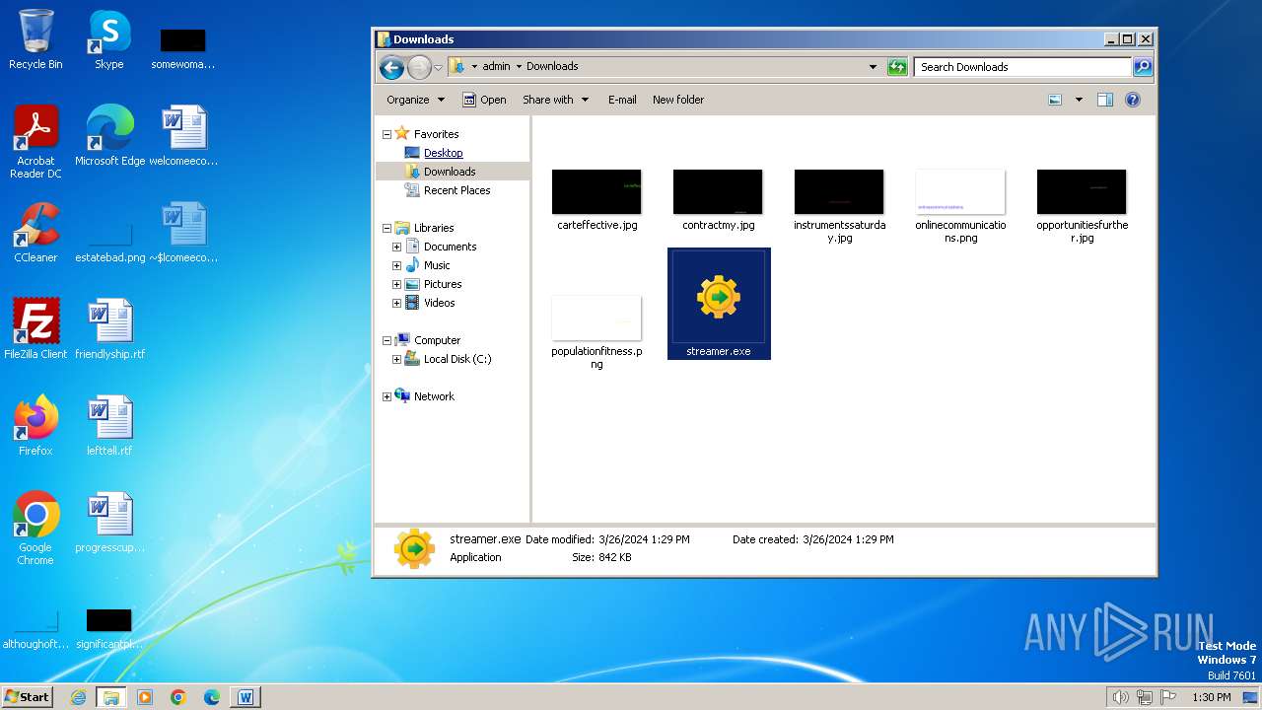Select opportunitiesfurther.jpg thumbnail
Screen dimensions: 1262x710
1082,206
